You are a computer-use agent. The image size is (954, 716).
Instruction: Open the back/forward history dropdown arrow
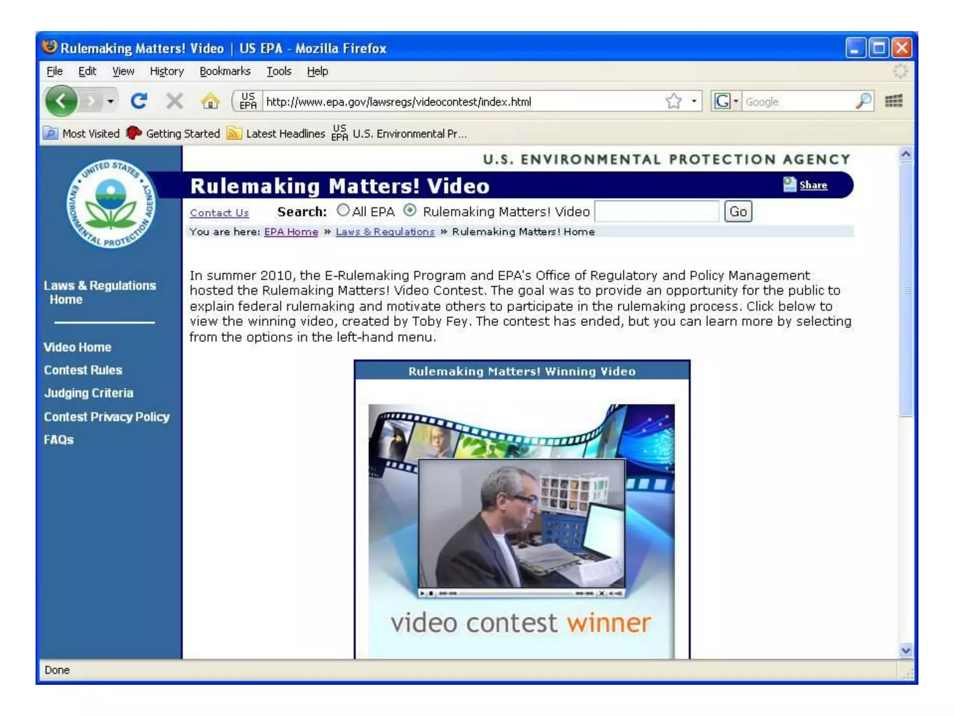tap(110, 101)
